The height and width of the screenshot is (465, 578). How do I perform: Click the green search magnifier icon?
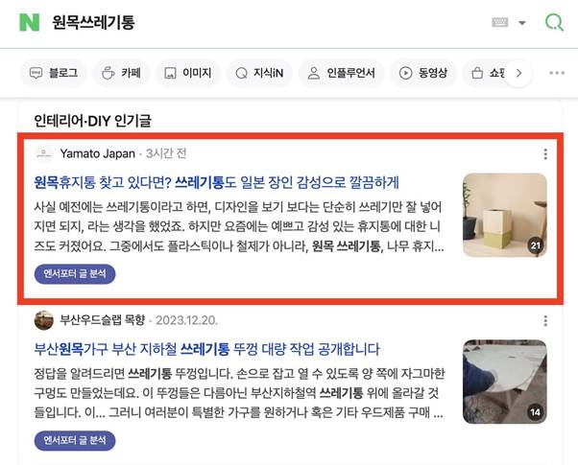click(554, 22)
